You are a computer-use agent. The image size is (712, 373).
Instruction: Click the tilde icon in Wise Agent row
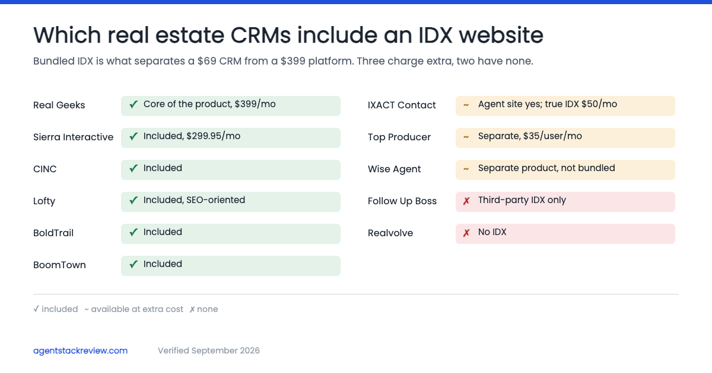click(466, 169)
